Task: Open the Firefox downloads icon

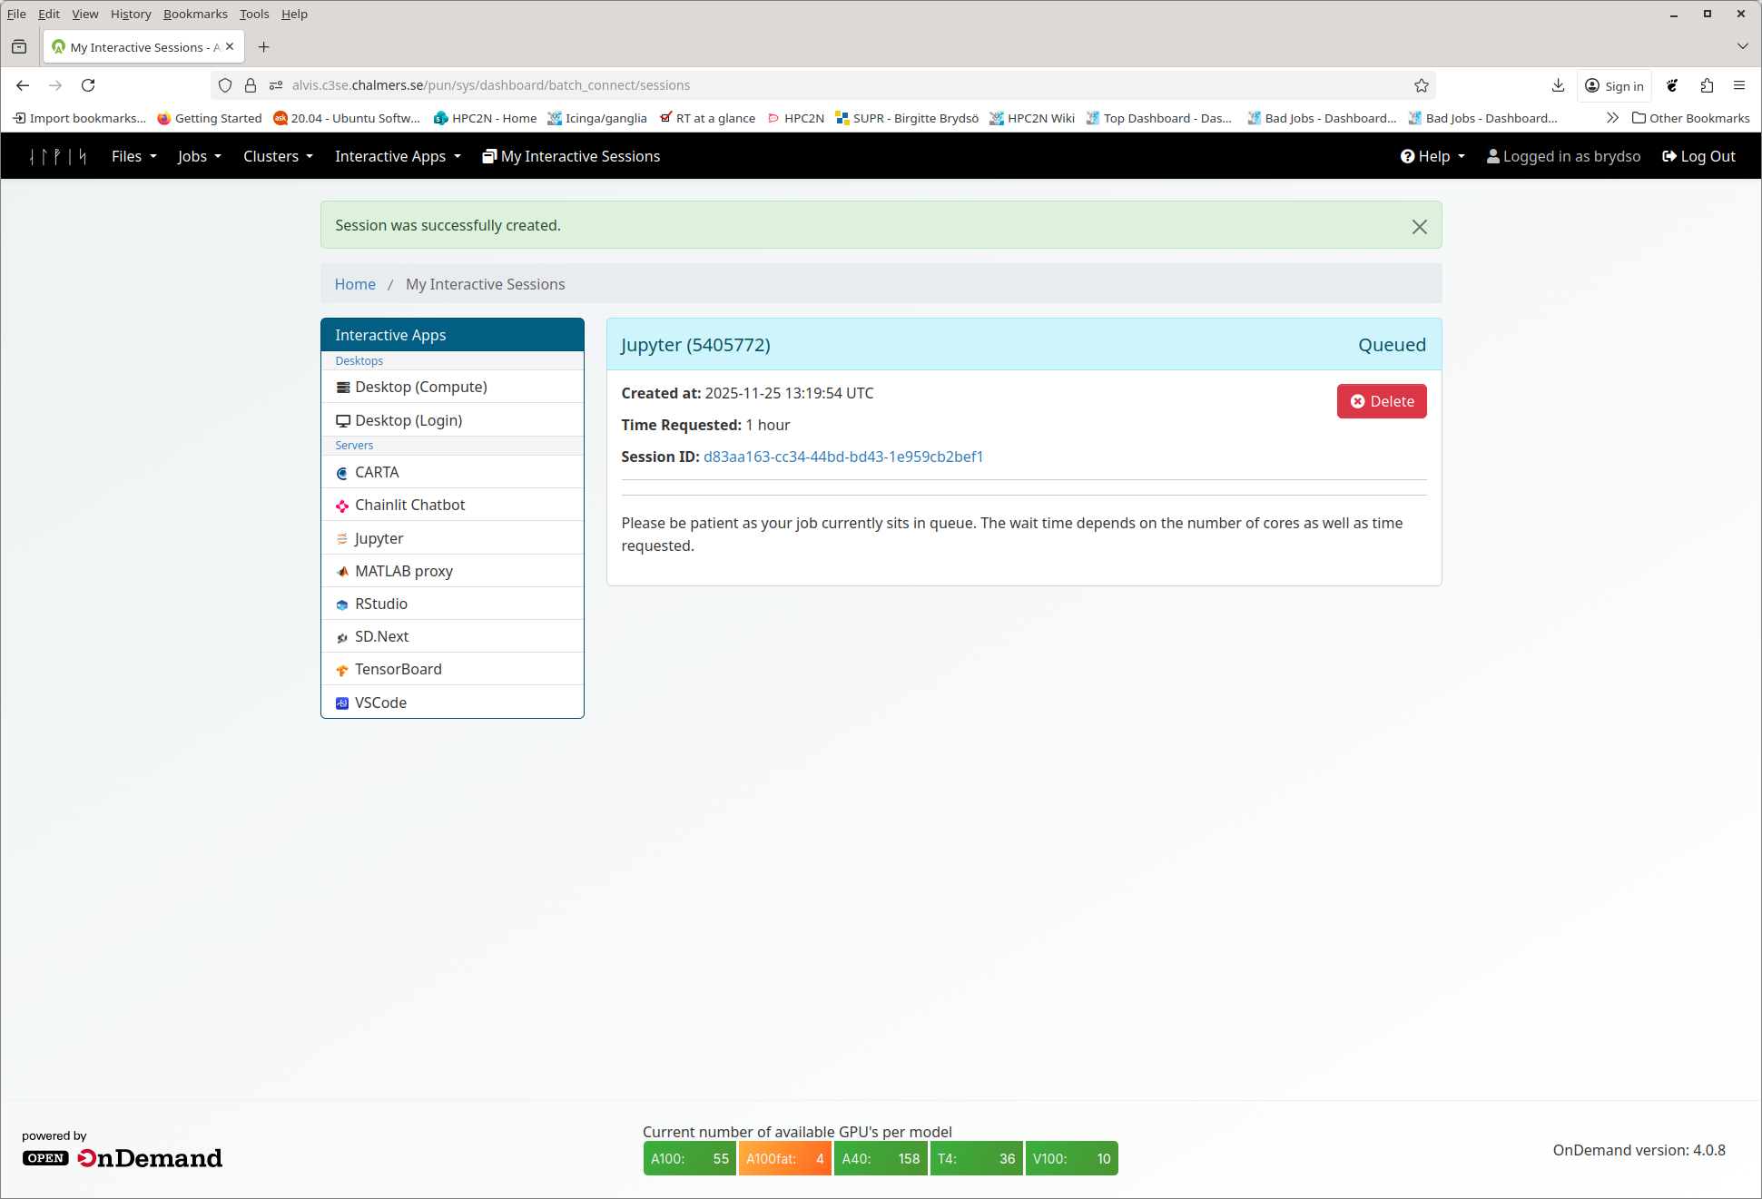Action: [1558, 85]
